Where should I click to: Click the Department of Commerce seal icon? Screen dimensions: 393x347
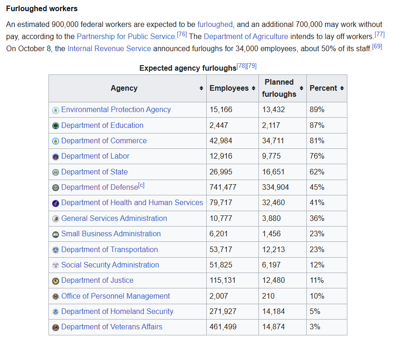pyautogui.click(x=55, y=141)
